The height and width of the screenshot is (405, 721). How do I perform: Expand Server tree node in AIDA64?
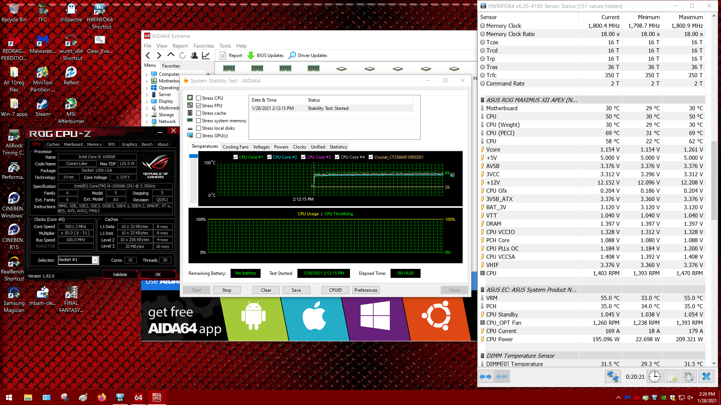pyautogui.click(x=147, y=94)
